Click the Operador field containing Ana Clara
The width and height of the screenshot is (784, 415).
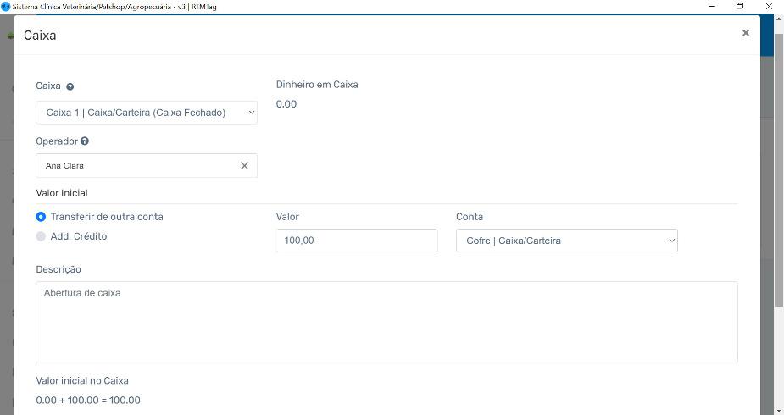[136, 166]
